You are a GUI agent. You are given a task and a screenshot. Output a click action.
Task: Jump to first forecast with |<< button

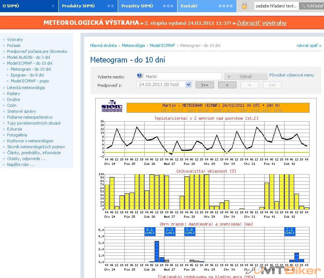point(204,85)
